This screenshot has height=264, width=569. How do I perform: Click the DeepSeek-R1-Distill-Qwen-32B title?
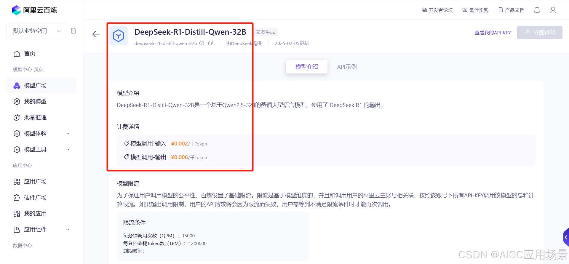click(190, 32)
